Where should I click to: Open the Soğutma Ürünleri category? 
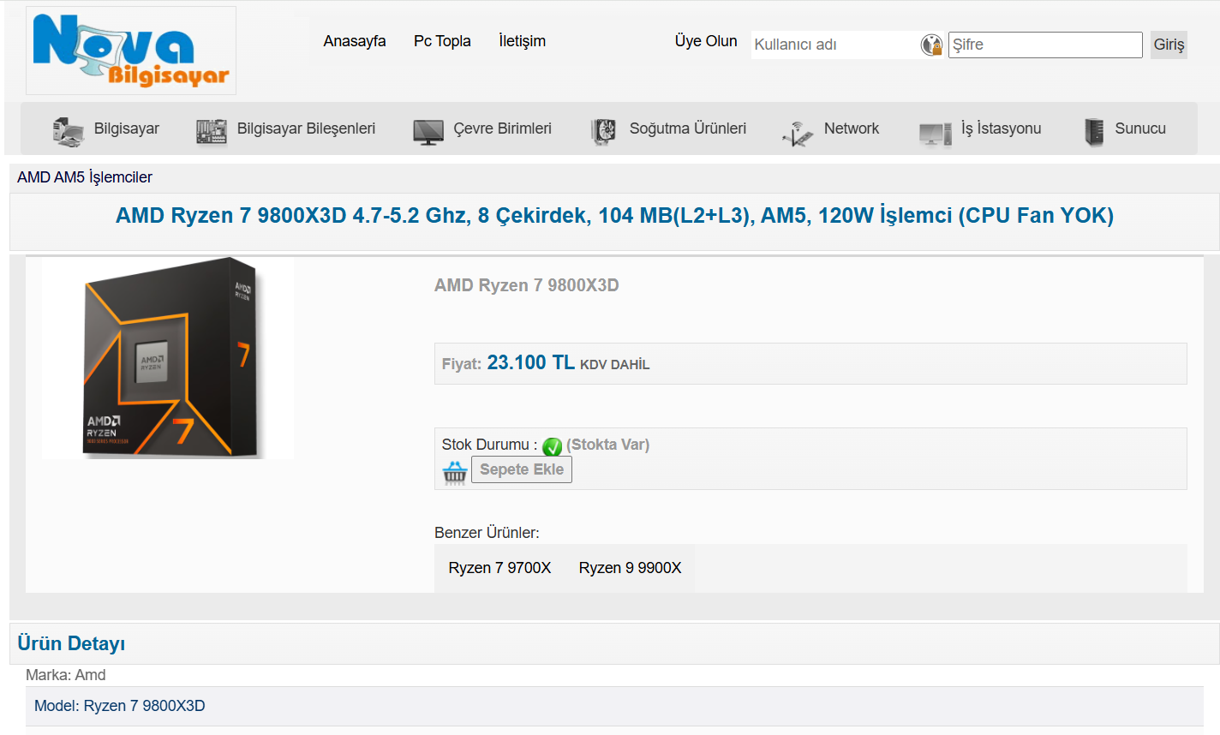click(x=688, y=128)
